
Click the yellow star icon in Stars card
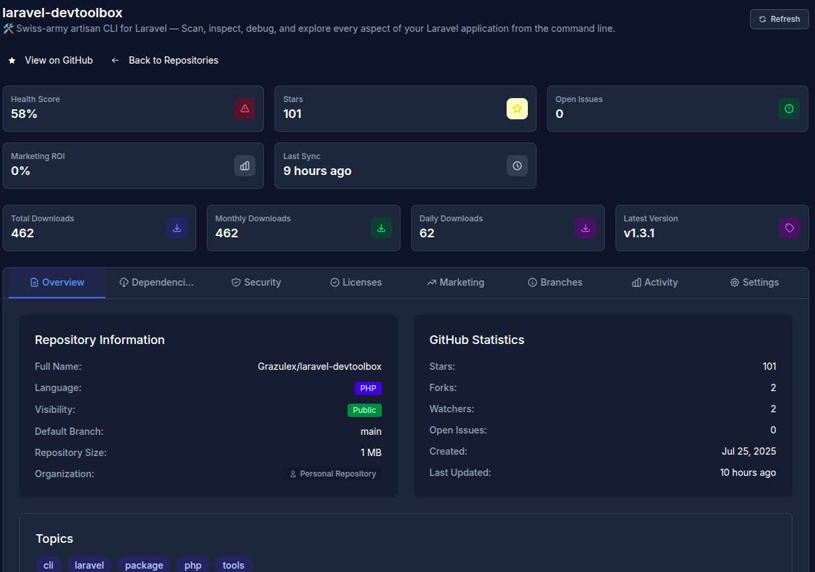click(517, 109)
